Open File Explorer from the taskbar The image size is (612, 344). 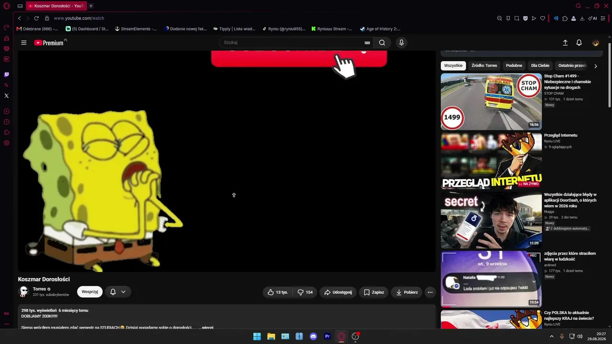coord(271,336)
